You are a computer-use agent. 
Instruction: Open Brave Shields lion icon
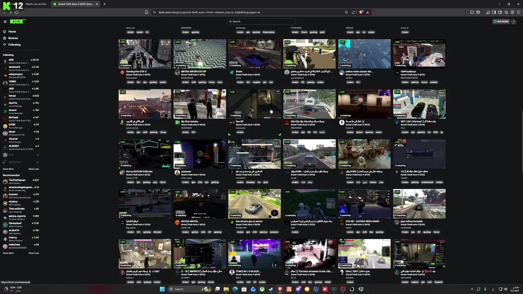click(x=361, y=12)
